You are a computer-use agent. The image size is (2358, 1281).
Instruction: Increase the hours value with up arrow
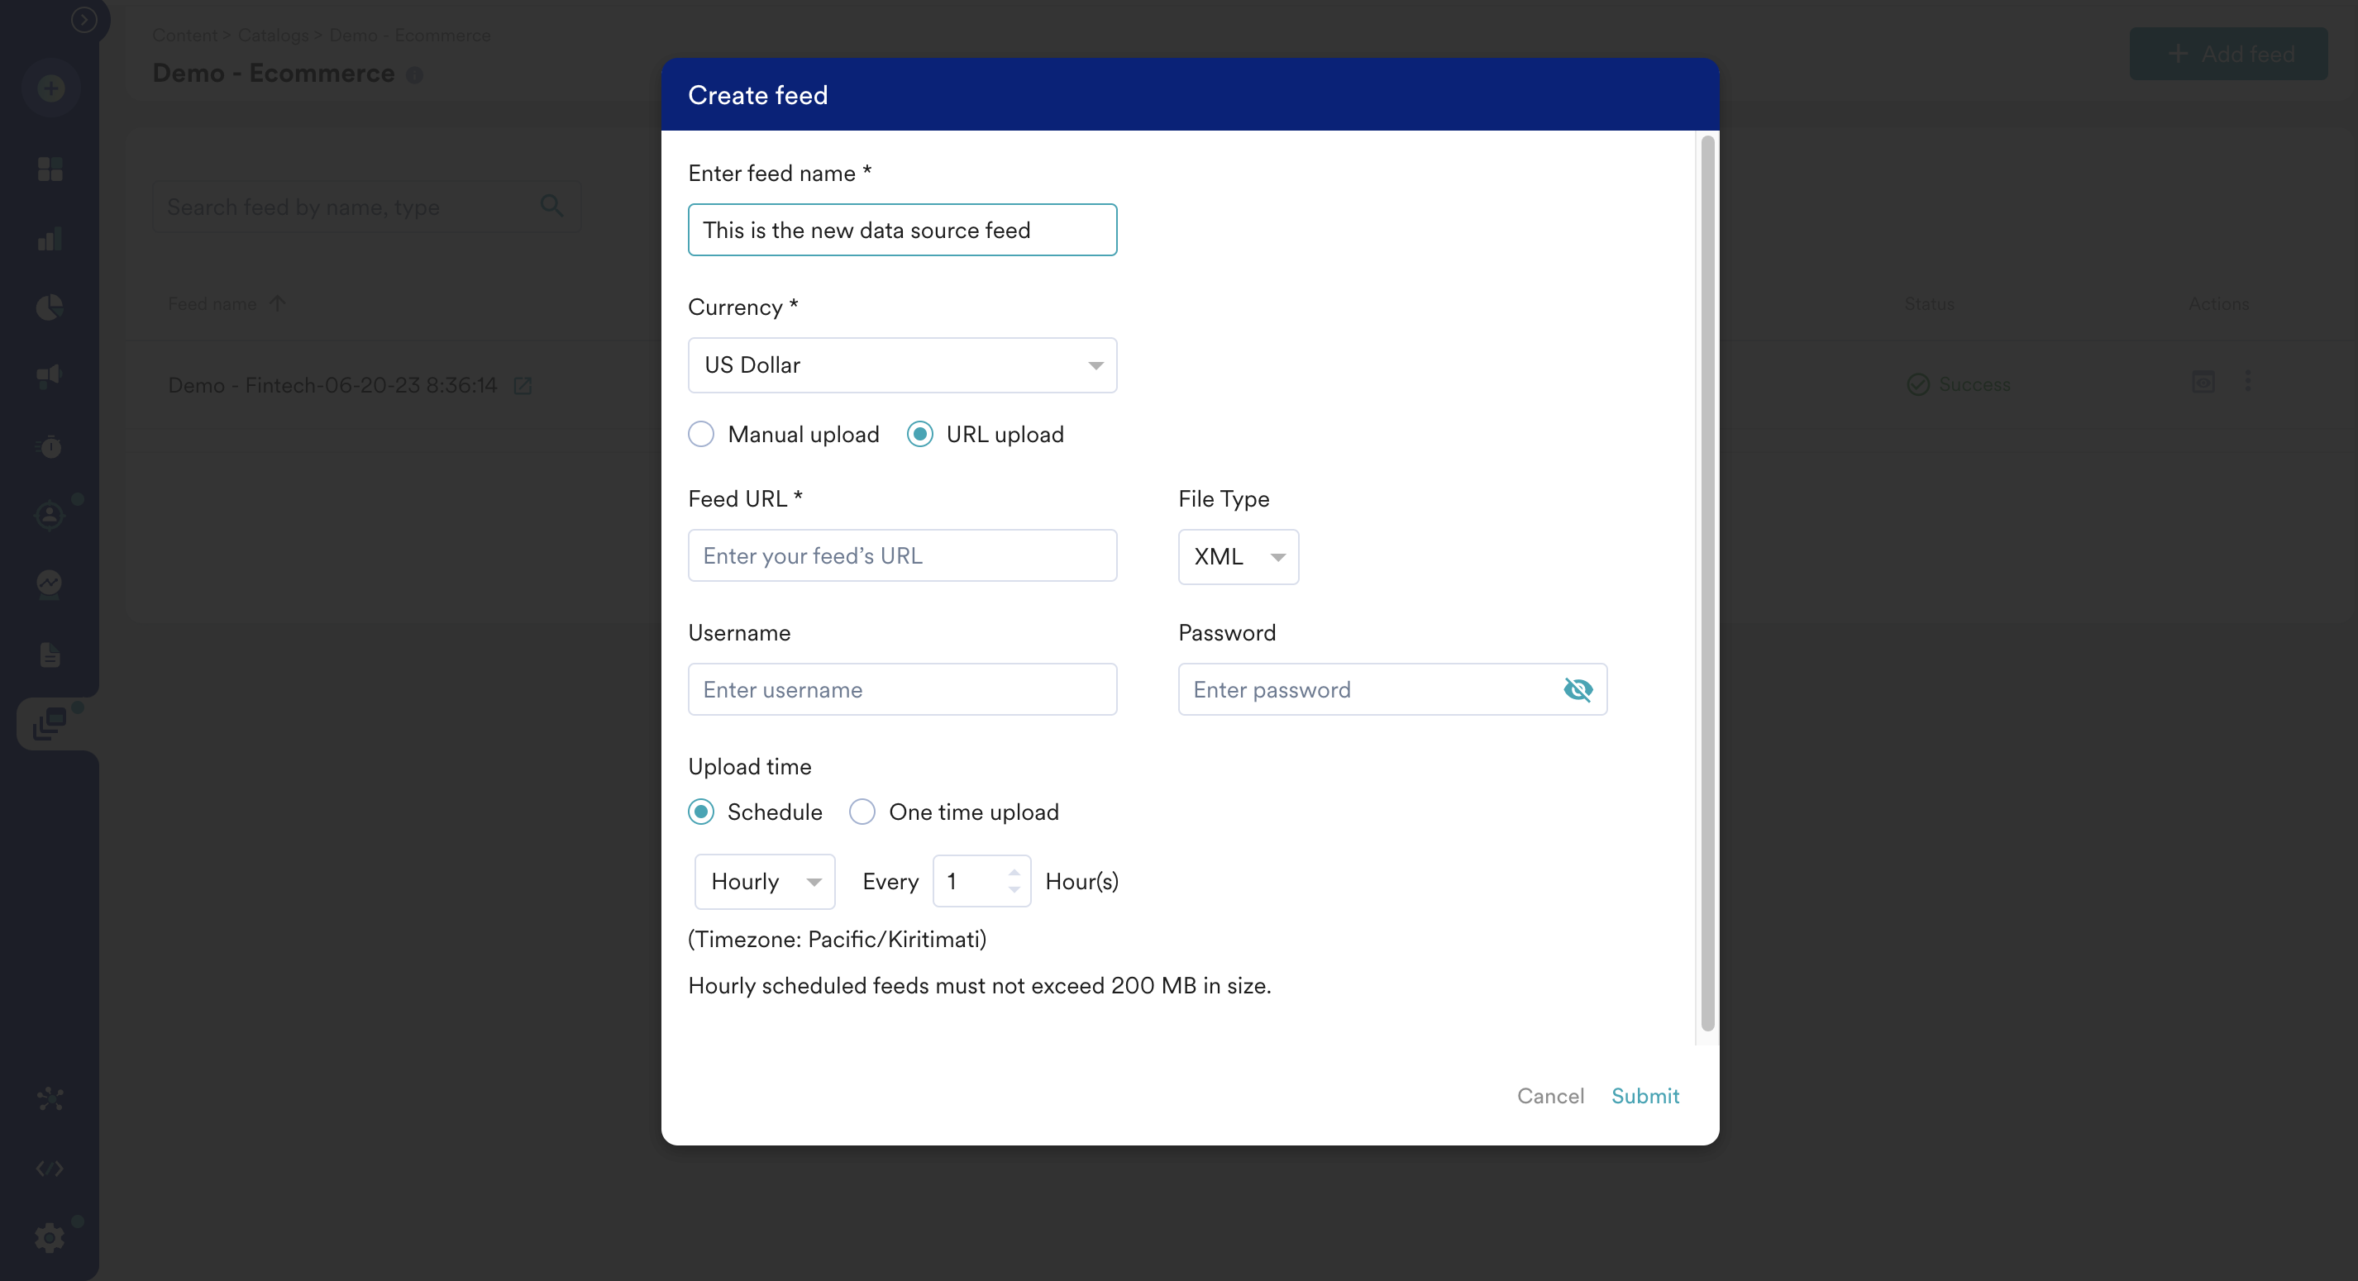click(1014, 872)
